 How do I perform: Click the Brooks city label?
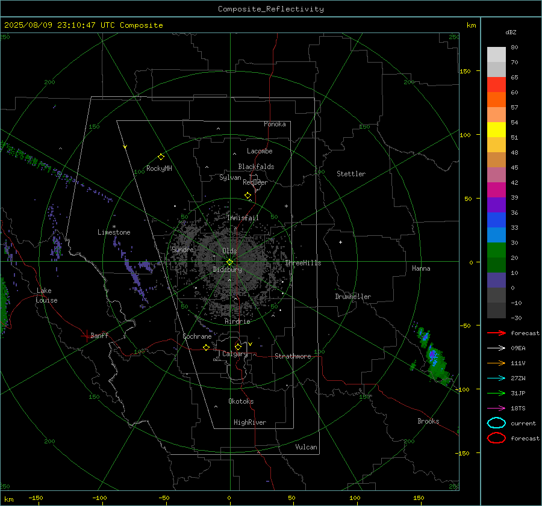coord(428,421)
